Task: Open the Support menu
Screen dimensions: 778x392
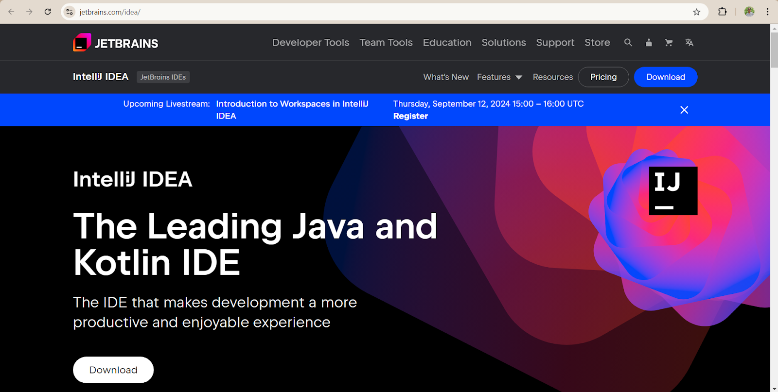Action: pyautogui.click(x=555, y=43)
